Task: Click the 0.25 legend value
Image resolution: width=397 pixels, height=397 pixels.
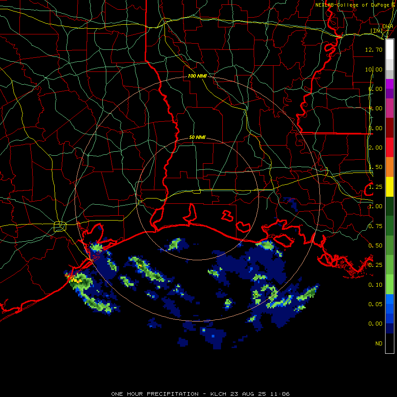Action: point(375,265)
